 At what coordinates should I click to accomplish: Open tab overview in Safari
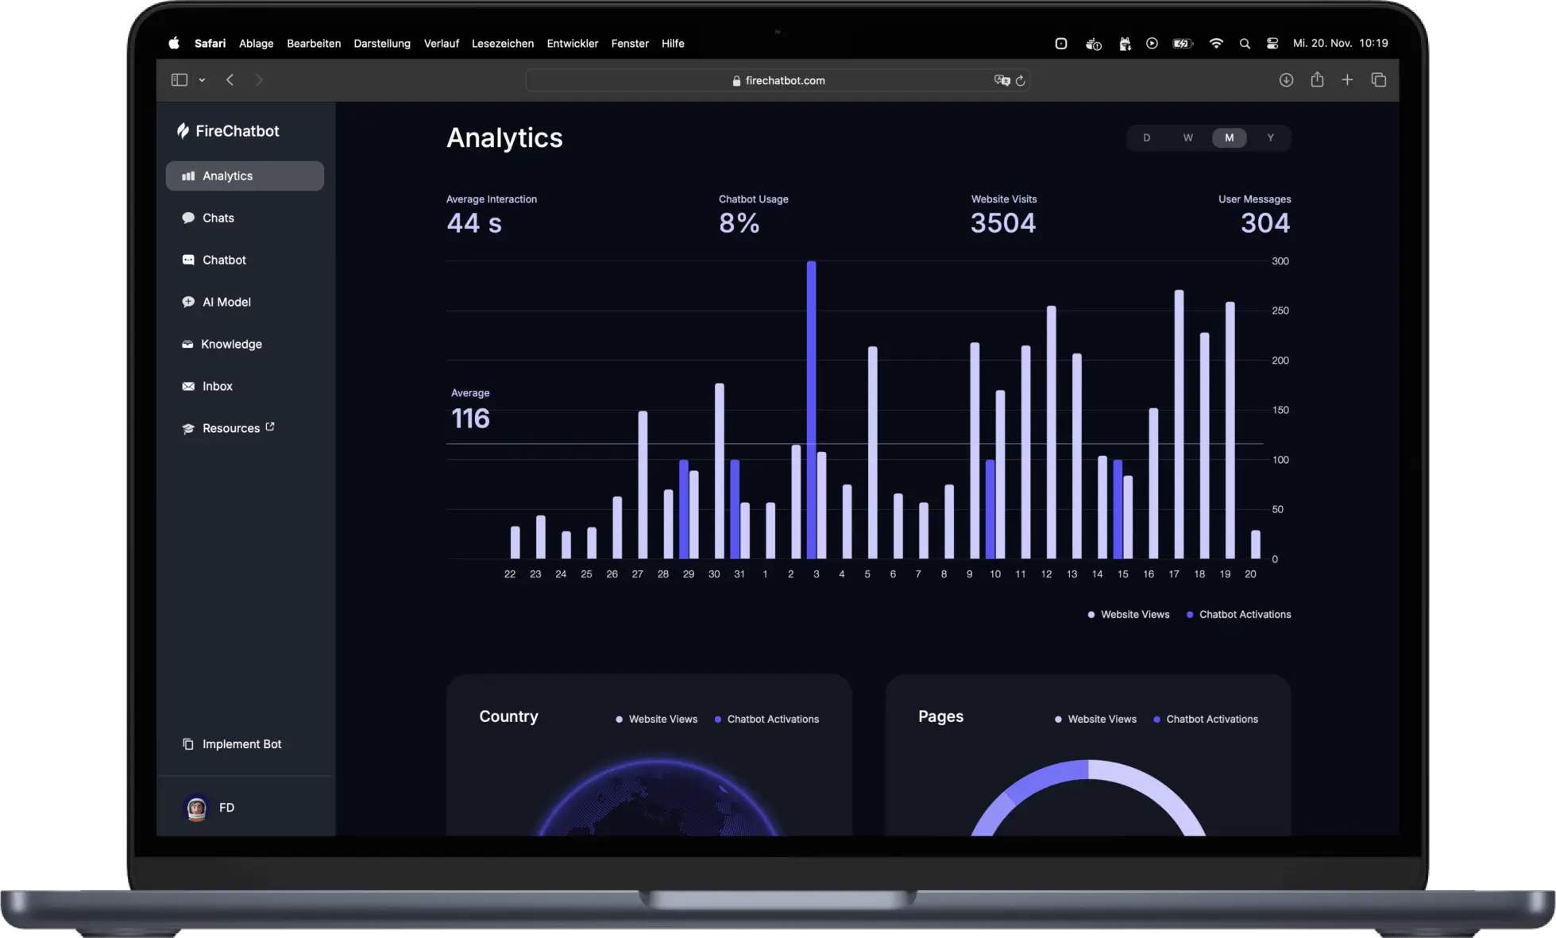point(1378,79)
